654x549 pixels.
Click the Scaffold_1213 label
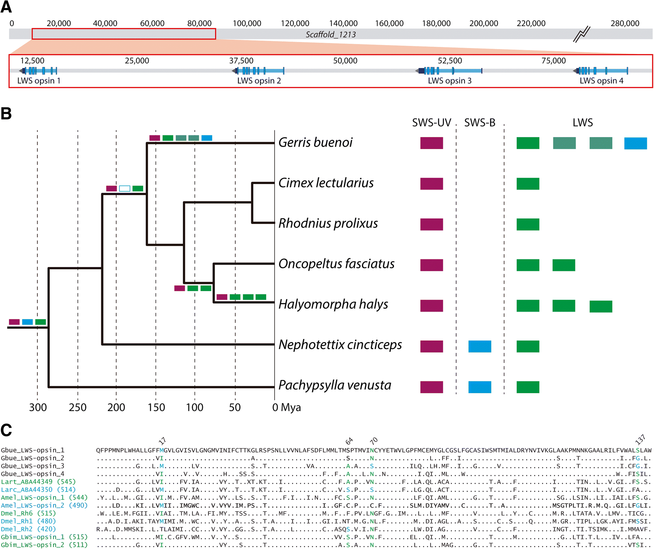[x=330, y=35]
